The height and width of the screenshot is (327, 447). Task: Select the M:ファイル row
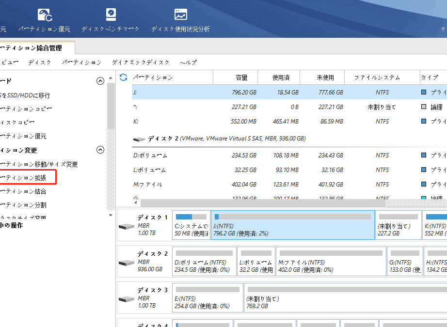[x=289, y=184]
